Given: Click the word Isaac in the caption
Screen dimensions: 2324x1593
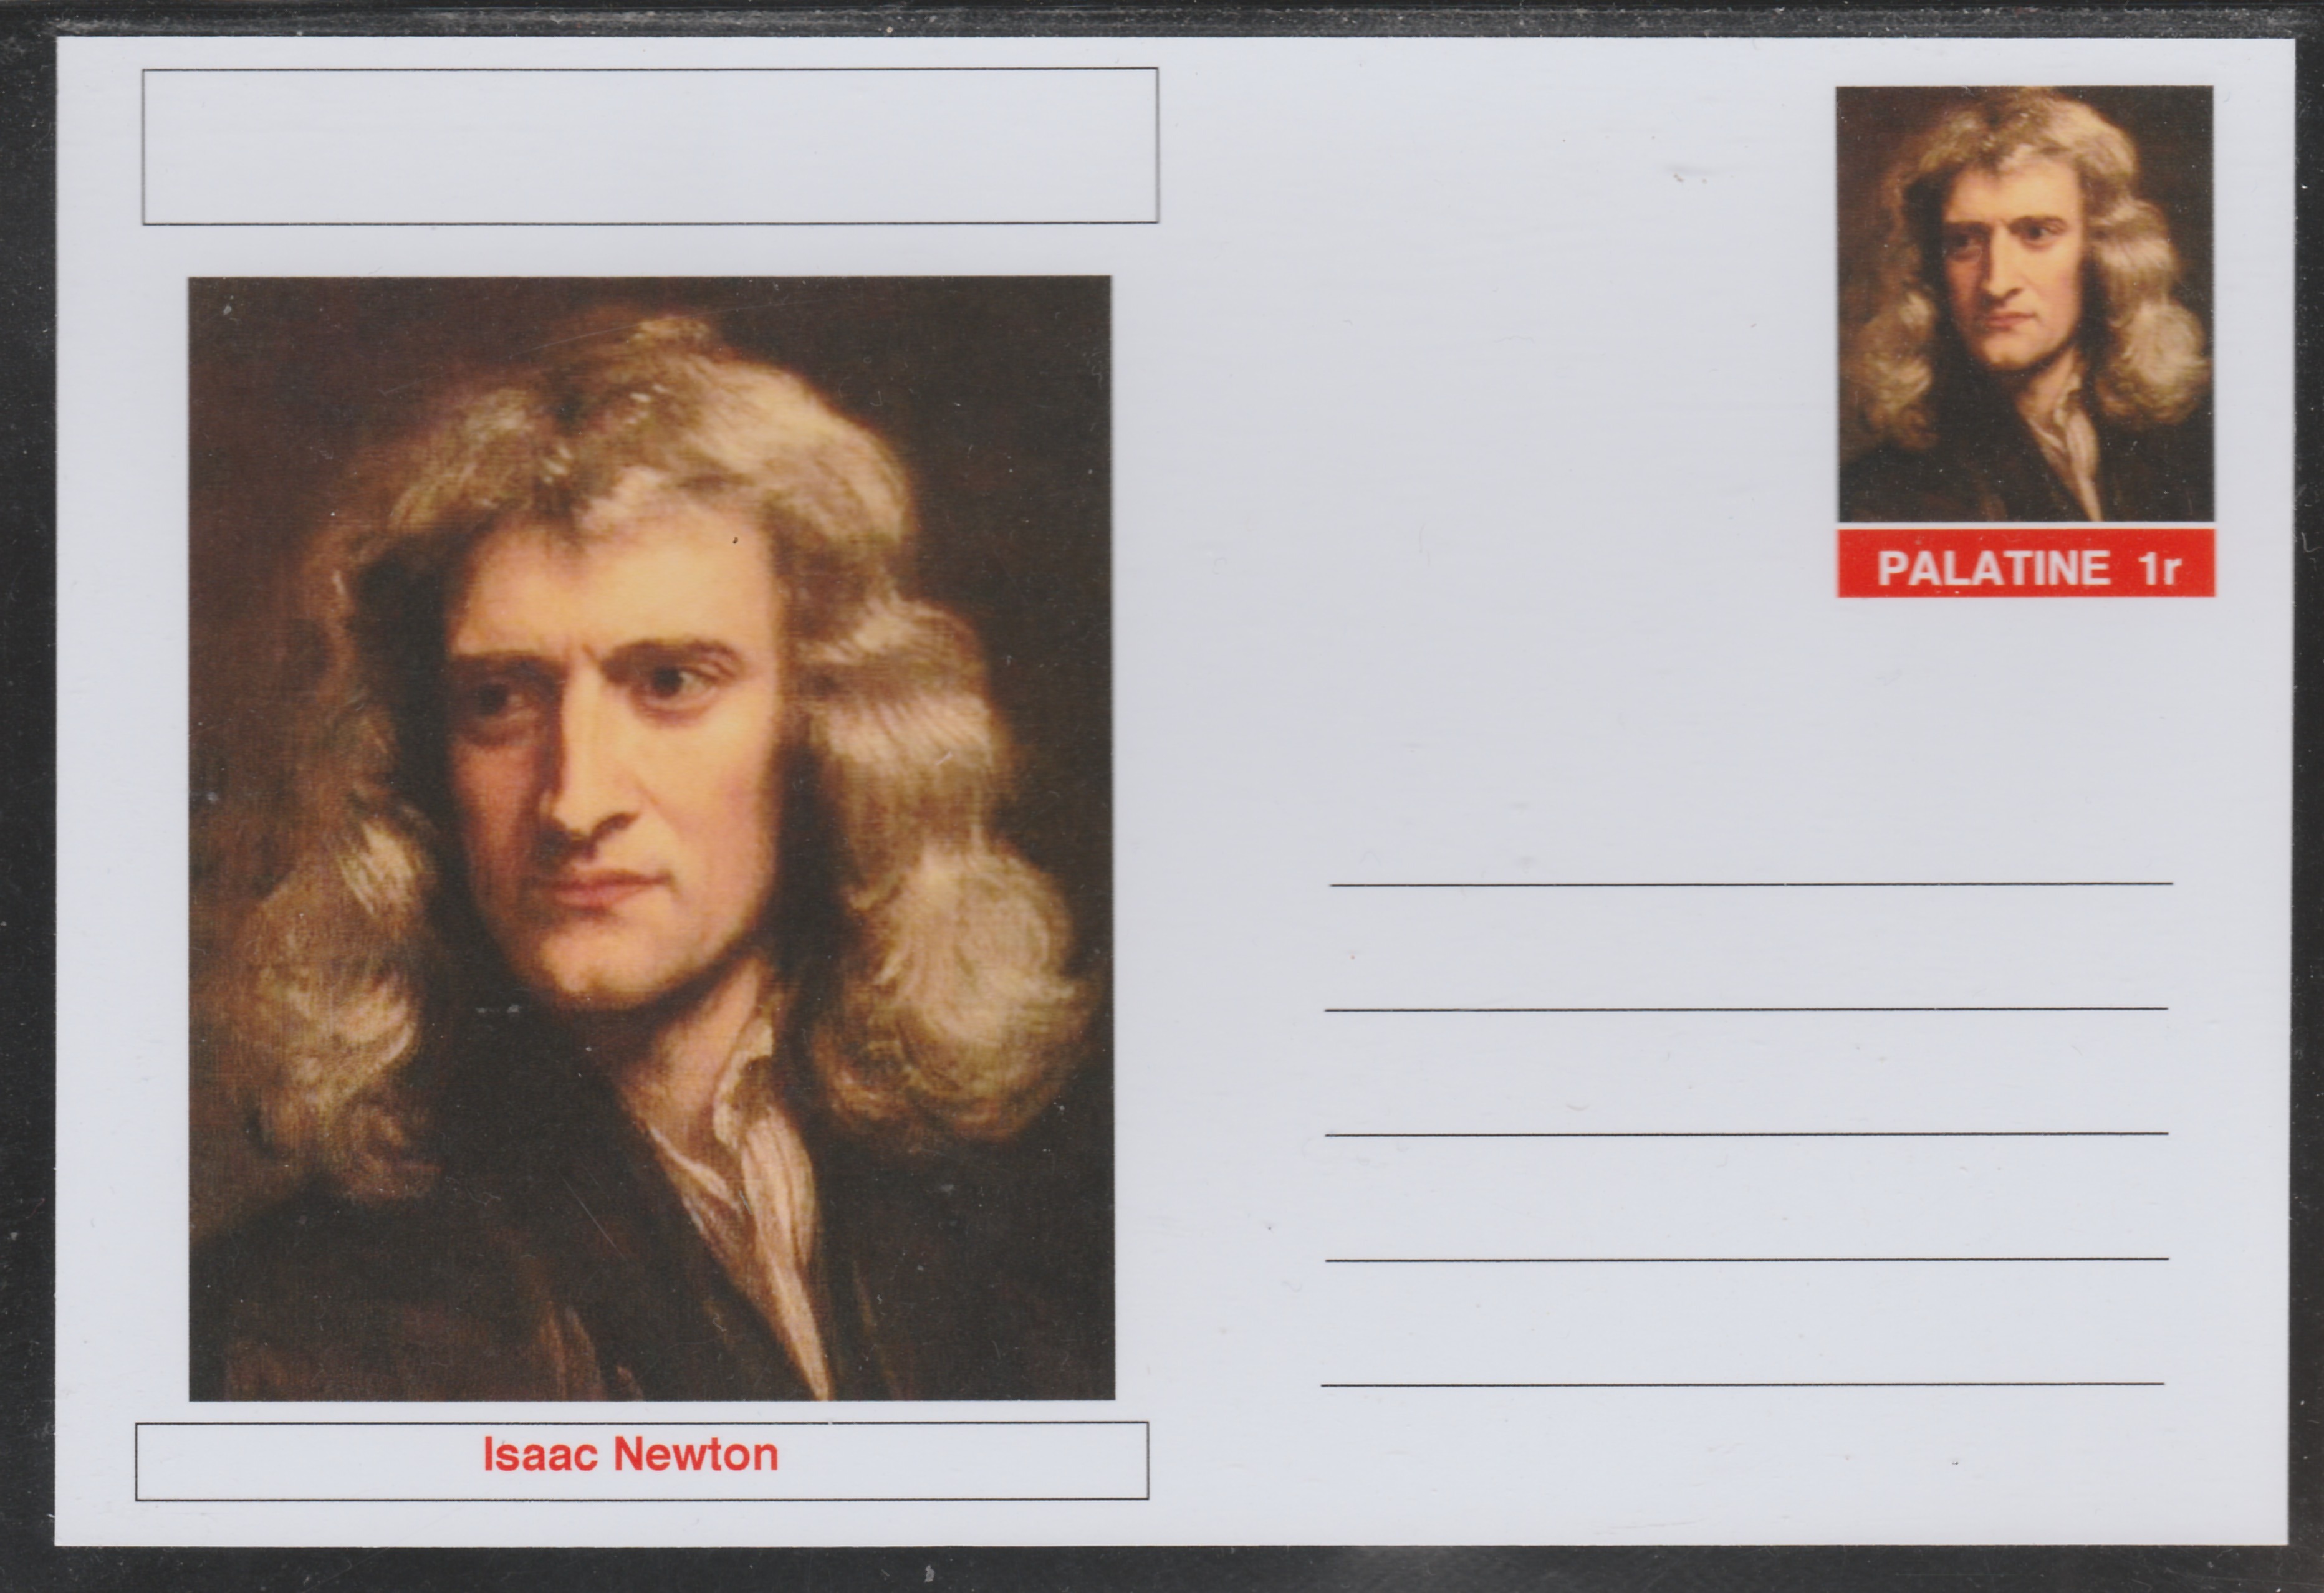Looking at the screenshot, I should tap(541, 1455).
